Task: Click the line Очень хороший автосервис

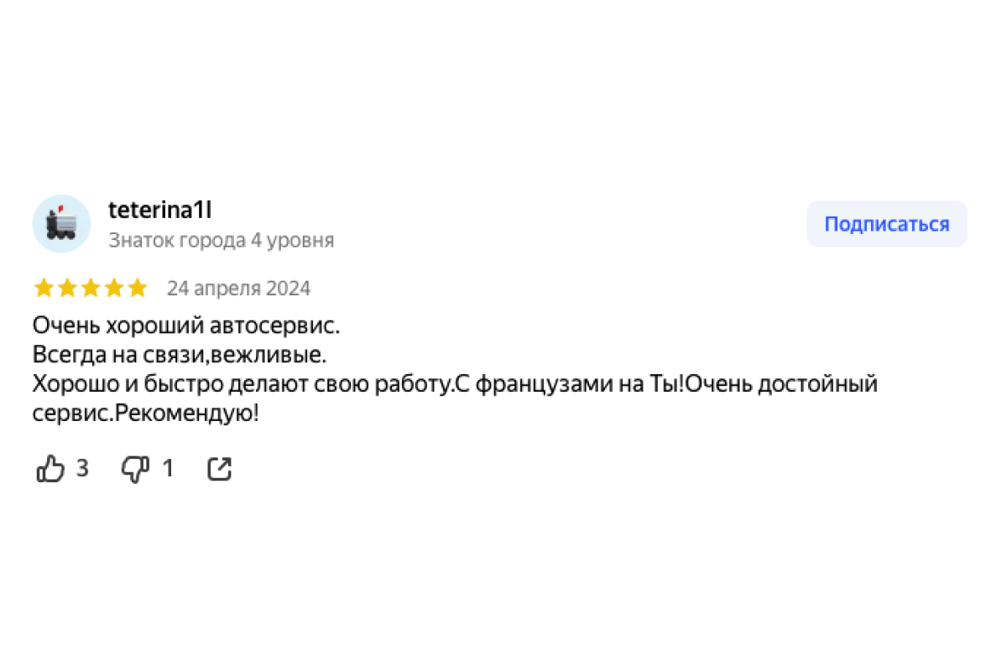Action: coord(186,325)
